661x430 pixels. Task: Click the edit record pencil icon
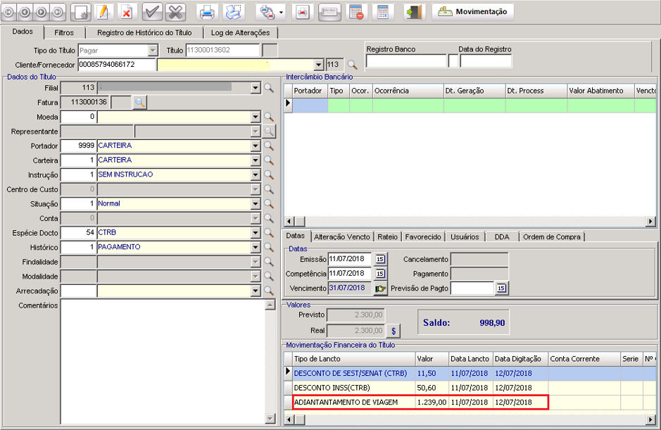click(103, 12)
